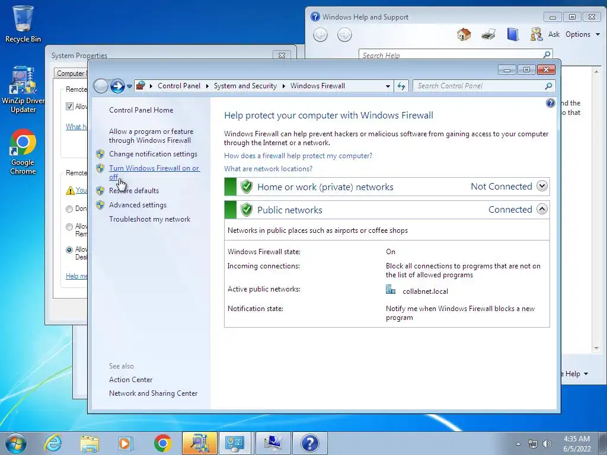Launch Internet Explorer from the taskbar

pyautogui.click(x=53, y=443)
